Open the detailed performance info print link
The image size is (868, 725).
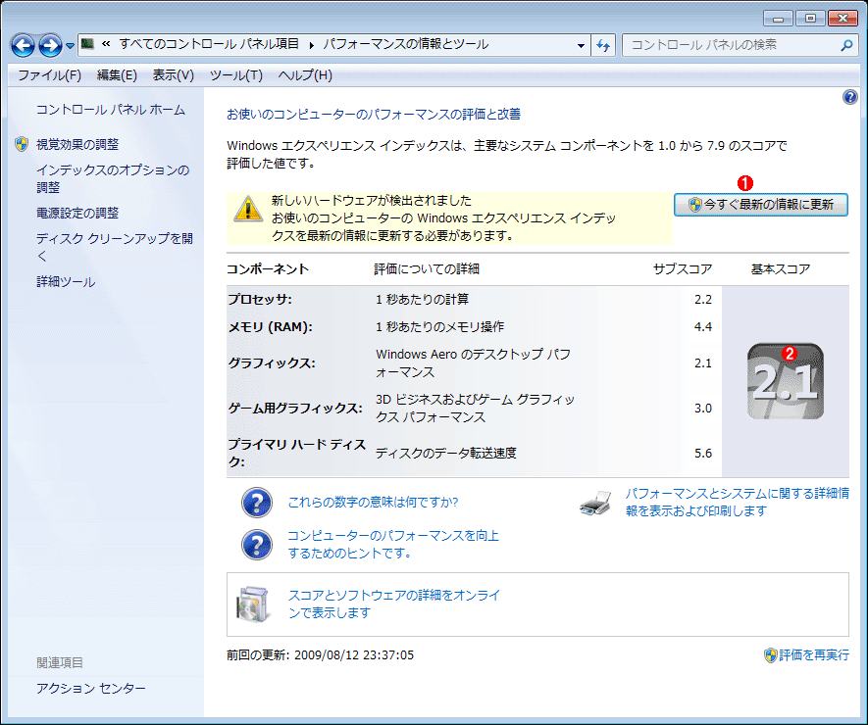737,503
